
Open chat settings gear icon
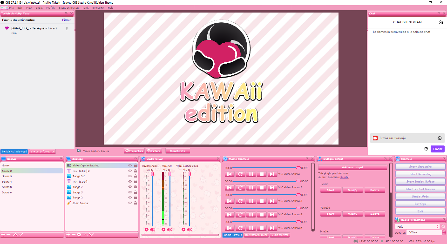[x=426, y=149]
